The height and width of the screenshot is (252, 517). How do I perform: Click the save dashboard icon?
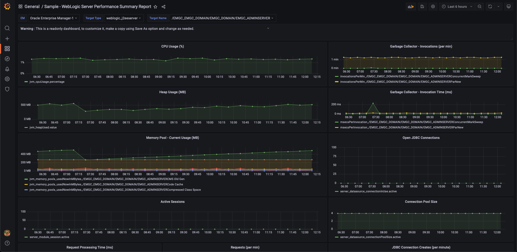[422, 6]
